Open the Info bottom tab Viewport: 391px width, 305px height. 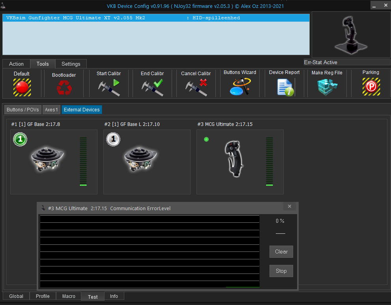114,296
